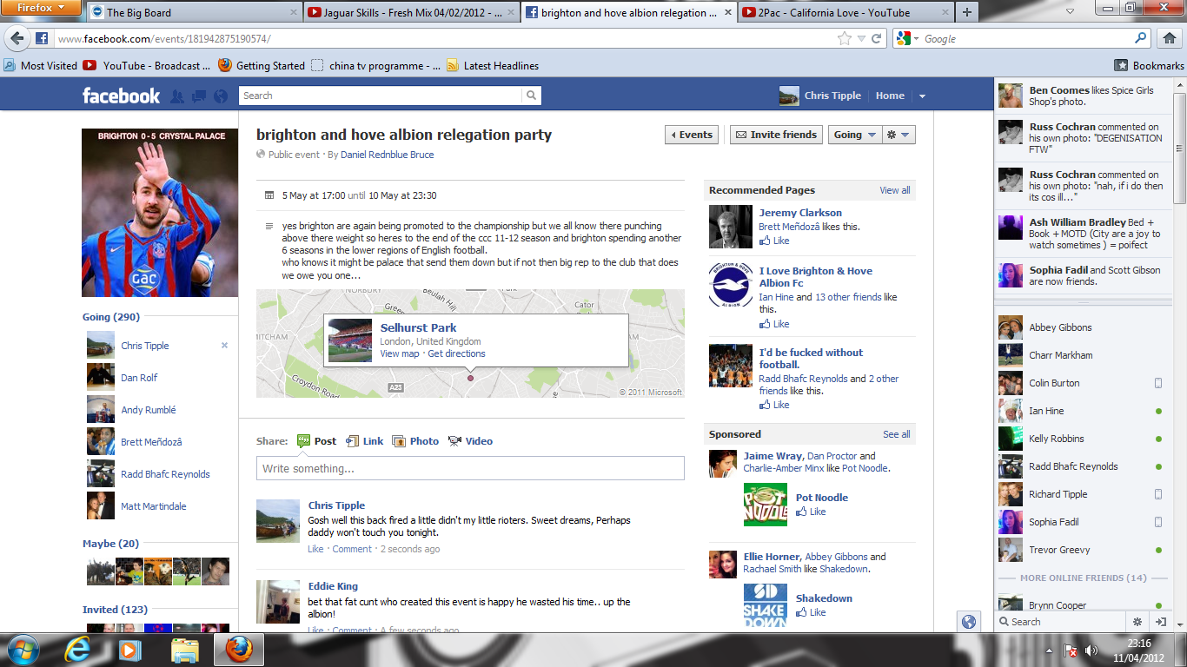
Task: Remove Chris Tipple from Going list
Action: click(x=224, y=346)
